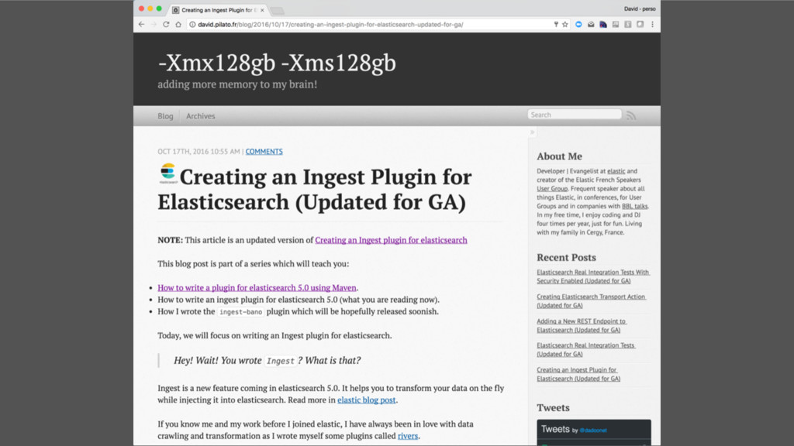Show site info icon in address bar
The width and height of the screenshot is (794, 446).
coord(192,24)
